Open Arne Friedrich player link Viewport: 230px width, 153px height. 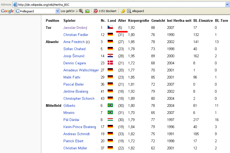click(74, 42)
